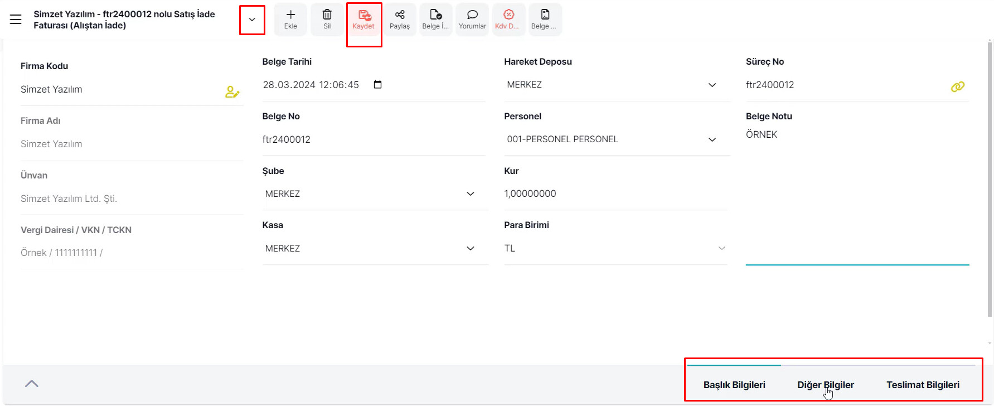
Task: Click the Firma Adı value Simzet Yazılım
Action: point(51,144)
